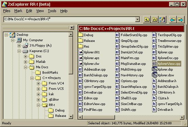
Task: Click the address path input field
Action: (70, 19)
